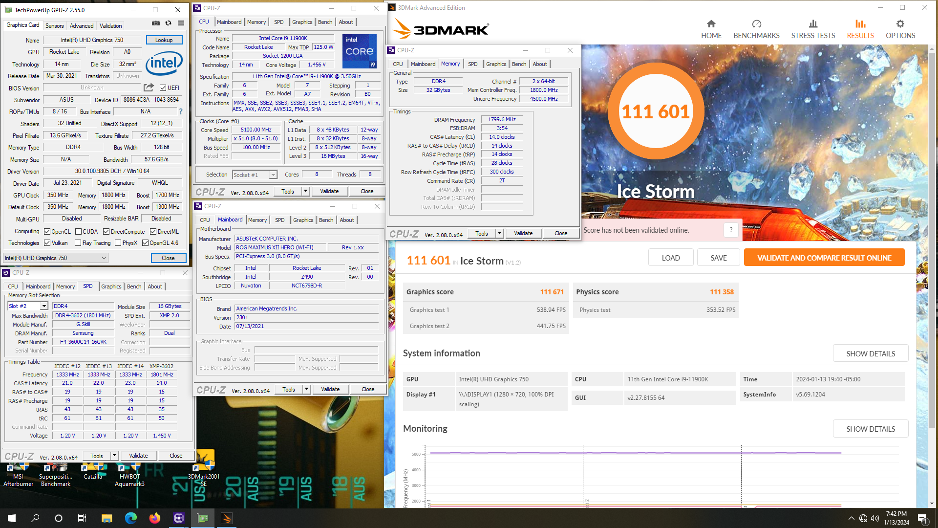The height and width of the screenshot is (528, 938).
Task: Open 3DMark2001 SE desktop shortcut
Action: pos(204,468)
